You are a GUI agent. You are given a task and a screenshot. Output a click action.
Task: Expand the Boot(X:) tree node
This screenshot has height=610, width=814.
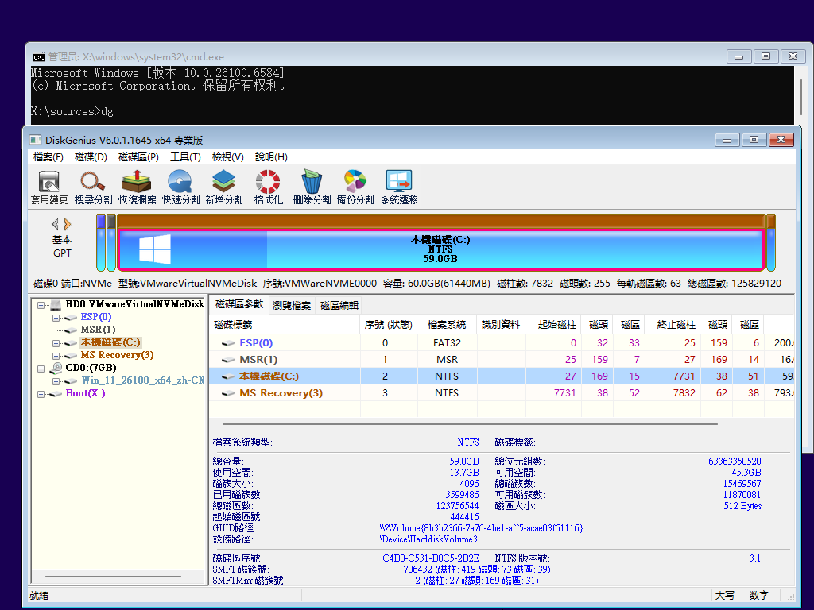coord(40,393)
